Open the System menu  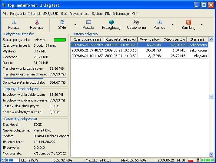click(x=97, y=14)
